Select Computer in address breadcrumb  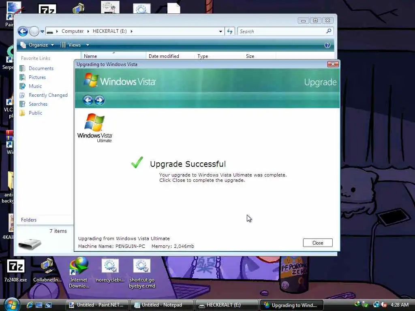73,31
